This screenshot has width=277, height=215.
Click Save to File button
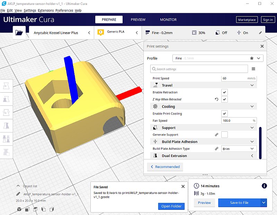(239, 203)
